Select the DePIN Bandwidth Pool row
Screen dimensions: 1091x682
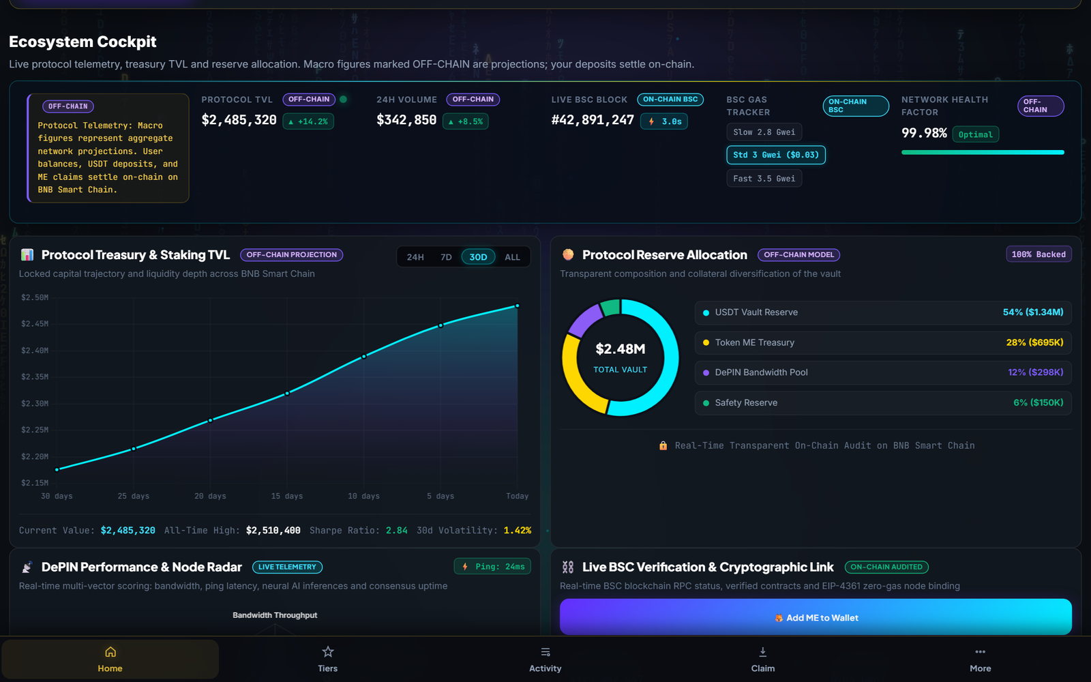click(x=883, y=372)
